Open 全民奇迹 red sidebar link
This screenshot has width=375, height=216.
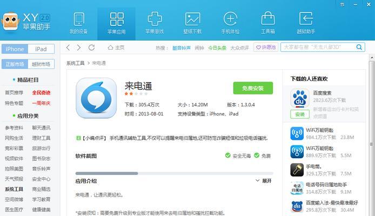tap(41, 93)
